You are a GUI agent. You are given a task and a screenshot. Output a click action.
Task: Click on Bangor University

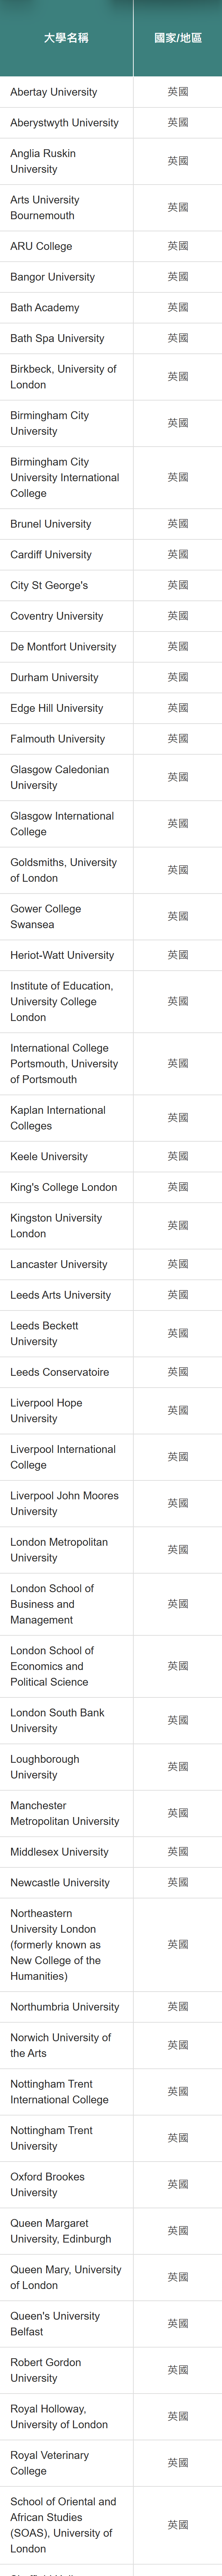[52, 277]
